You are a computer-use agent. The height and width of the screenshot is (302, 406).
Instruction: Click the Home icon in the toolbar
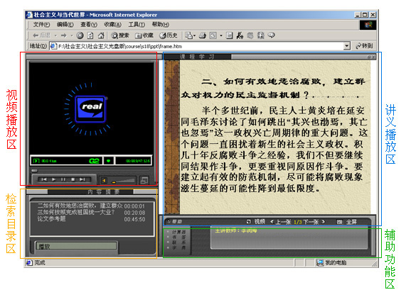[x=101, y=35]
